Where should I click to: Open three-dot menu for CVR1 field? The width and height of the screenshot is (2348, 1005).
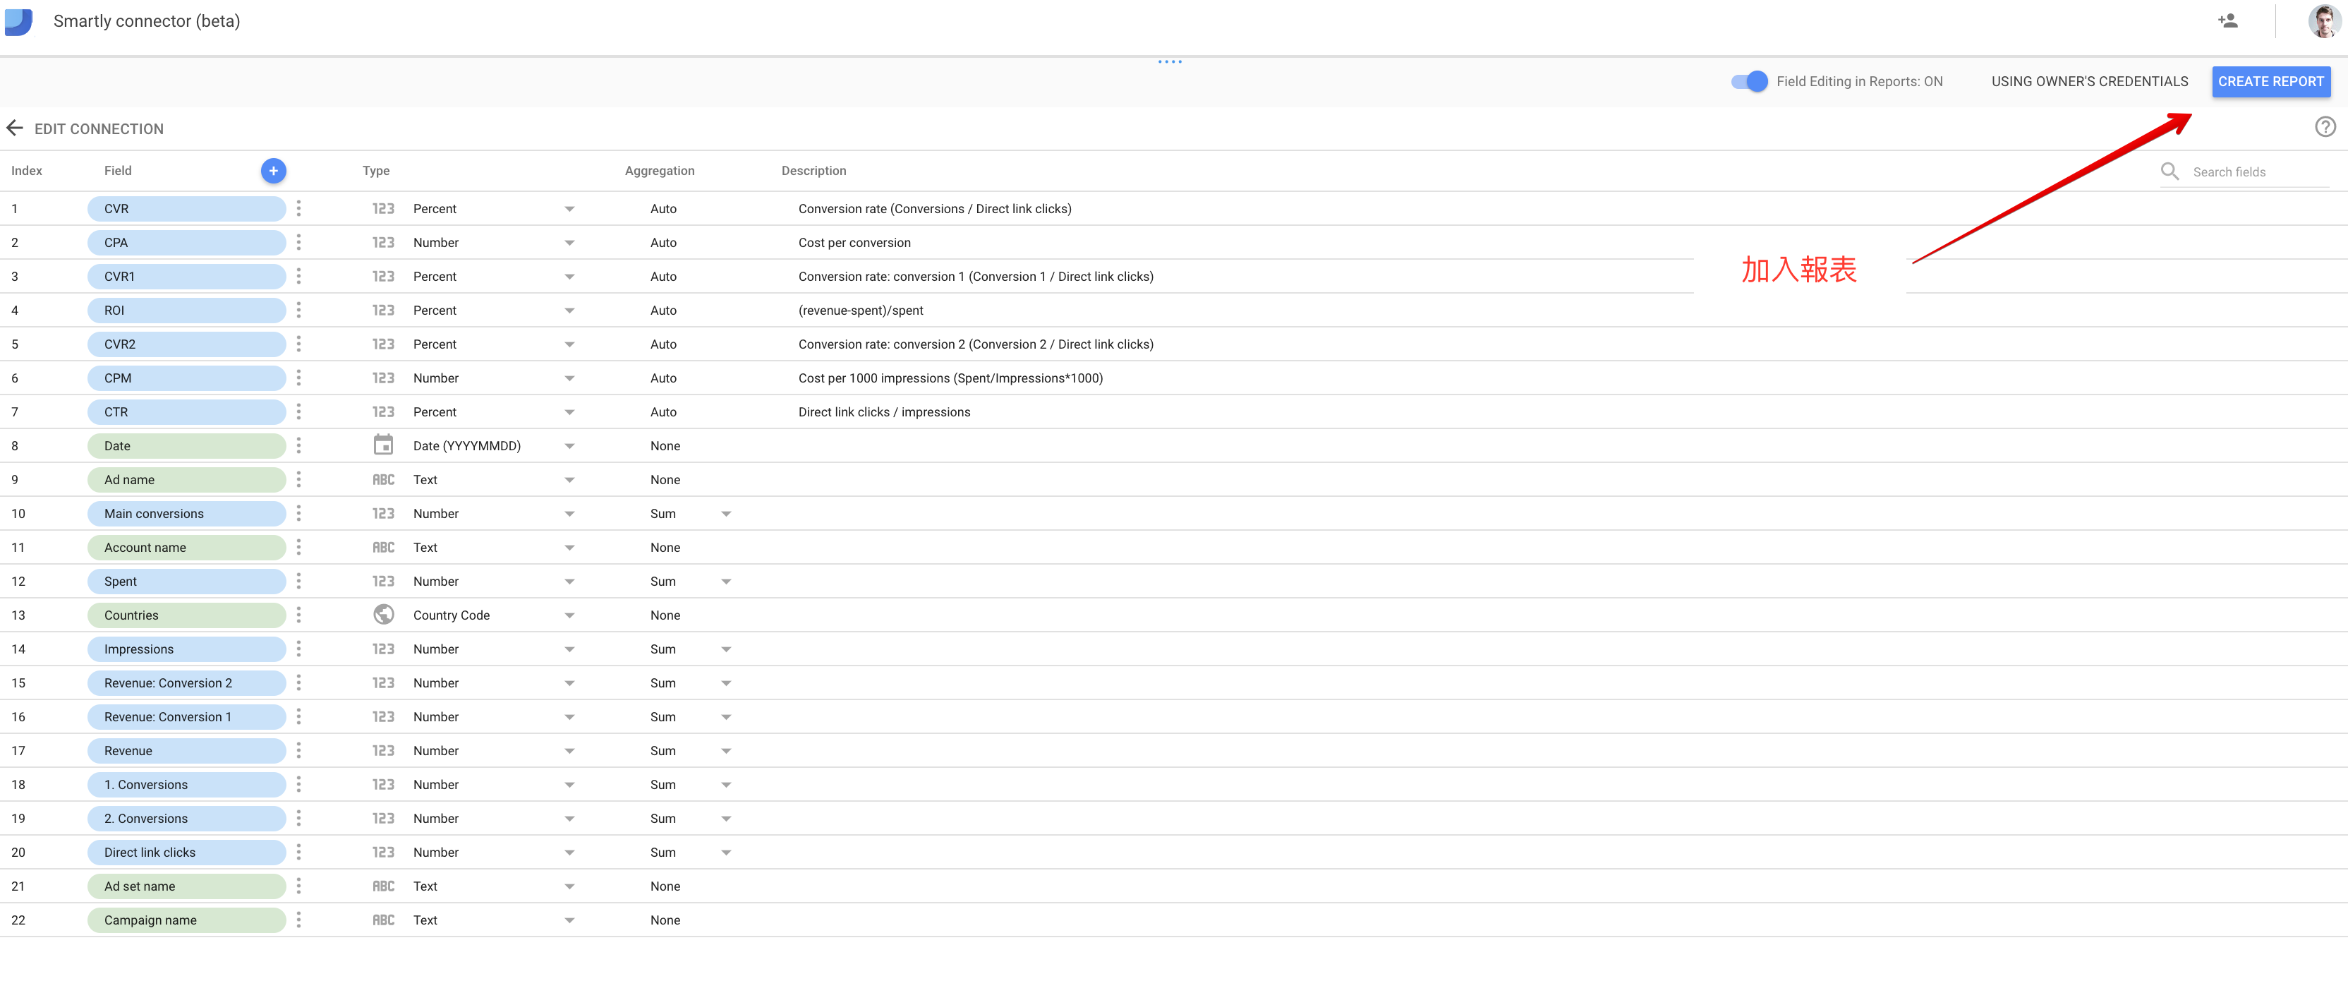299,277
